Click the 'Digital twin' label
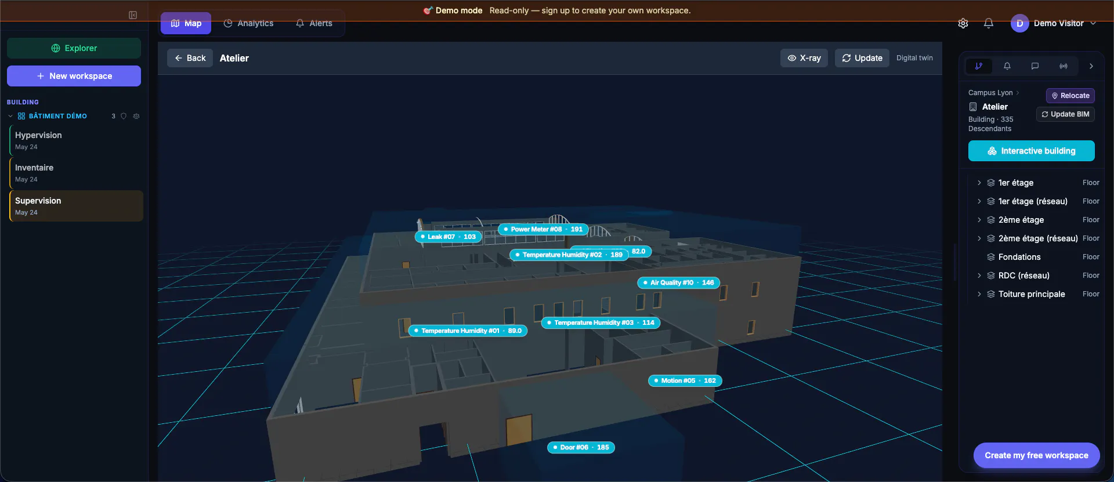The image size is (1114, 482). (x=914, y=58)
